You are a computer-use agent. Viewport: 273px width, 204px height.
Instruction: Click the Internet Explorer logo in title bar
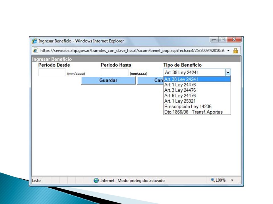click(34, 41)
